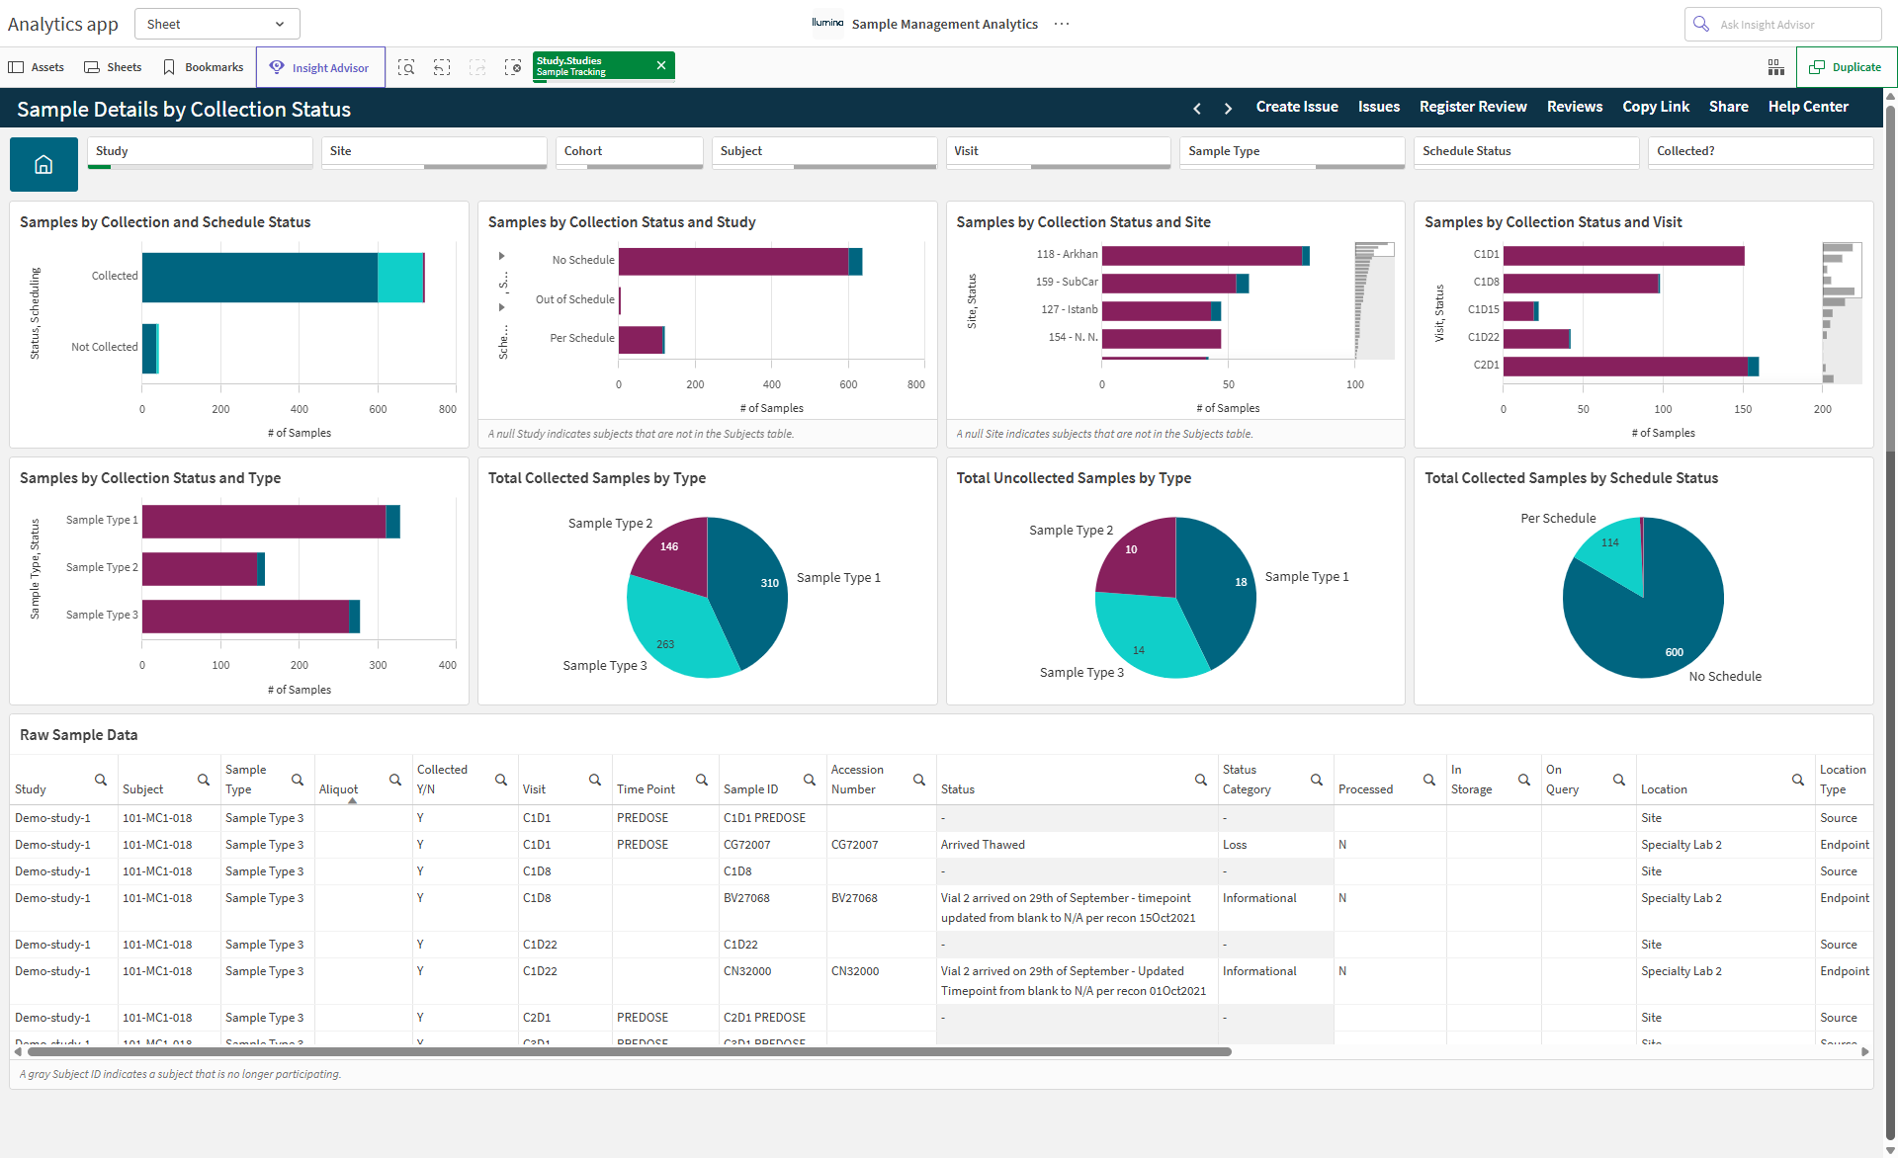Open the Cohort filter pane

(630, 152)
